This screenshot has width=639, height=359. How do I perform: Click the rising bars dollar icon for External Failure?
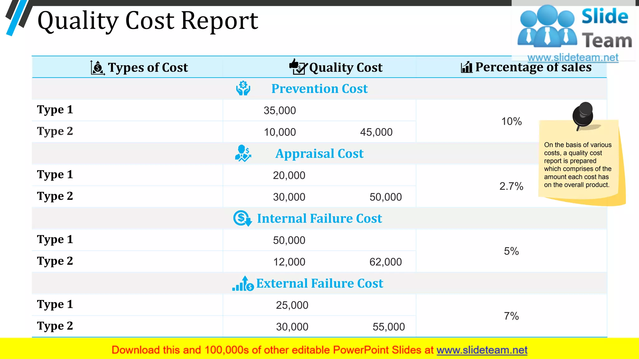pyautogui.click(x=243, y=283)
